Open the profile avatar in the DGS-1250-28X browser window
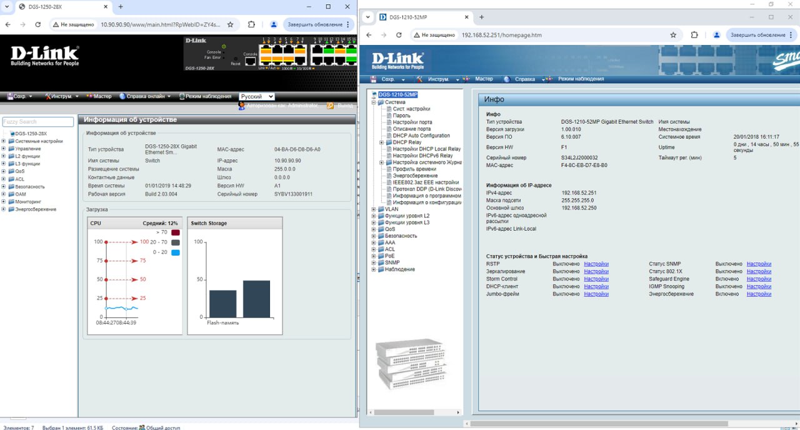This screenshot has height=430, width=800. point(274,24)
